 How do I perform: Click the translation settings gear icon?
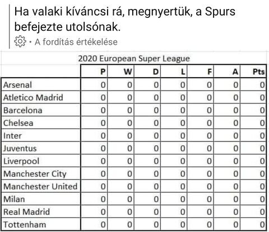point(20,41)
